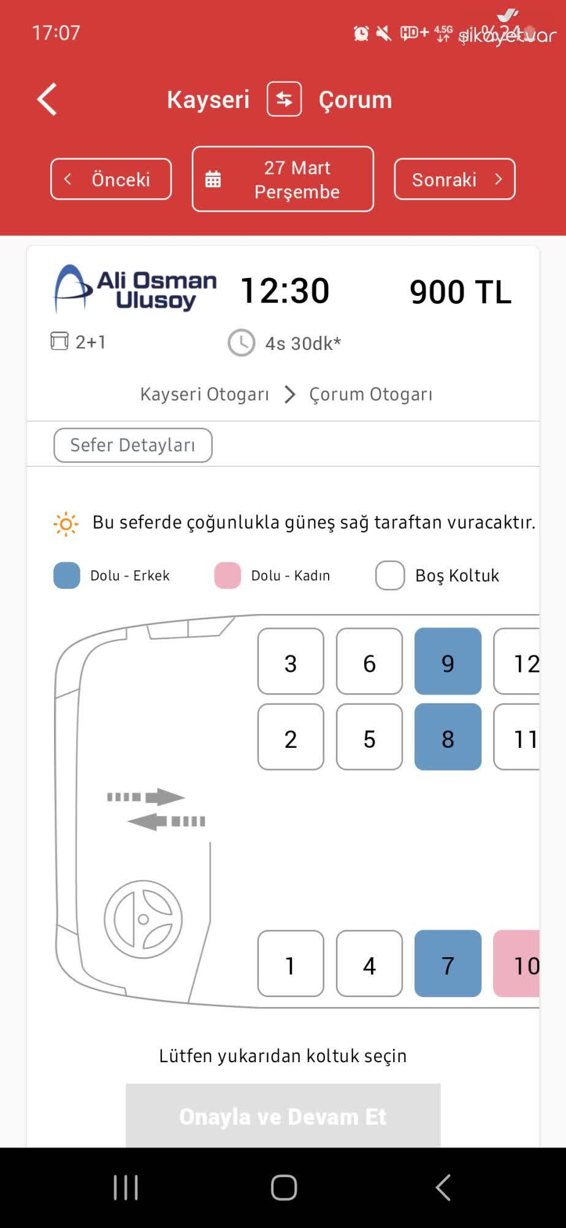Click Önceki to view the previous day

pyautogui.click(x=110, y=179)
